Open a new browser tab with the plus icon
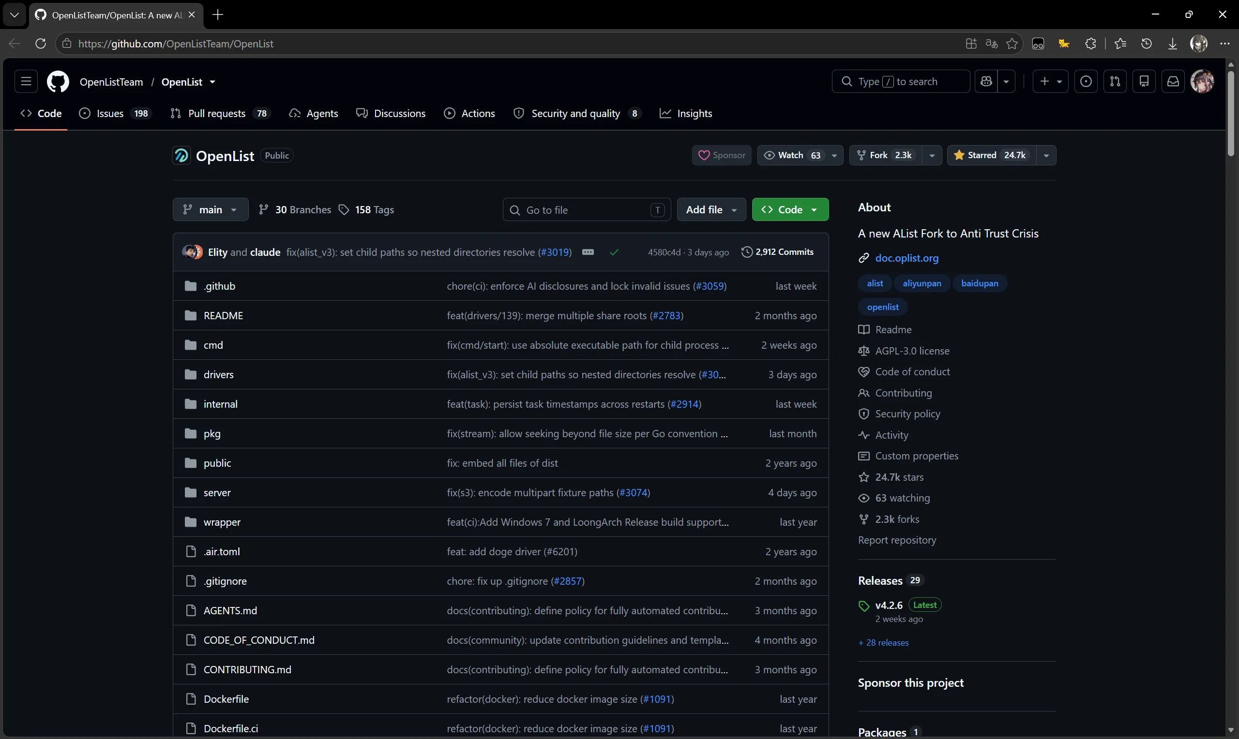The height and width of the screenshot is (739, 1239). click(218, 15)
